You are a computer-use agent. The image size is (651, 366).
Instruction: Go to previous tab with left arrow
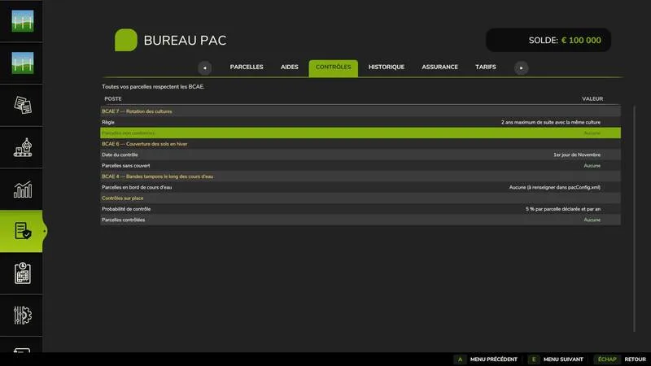[x=205, y=68]
